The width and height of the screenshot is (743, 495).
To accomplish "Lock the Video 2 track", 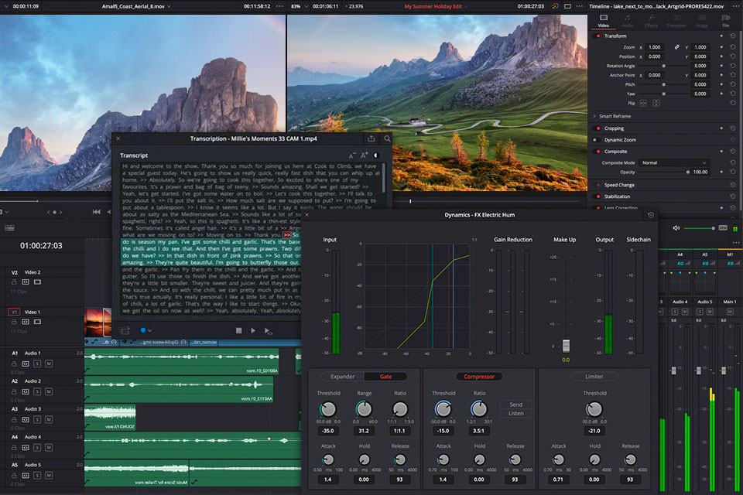I will [14, 282].
